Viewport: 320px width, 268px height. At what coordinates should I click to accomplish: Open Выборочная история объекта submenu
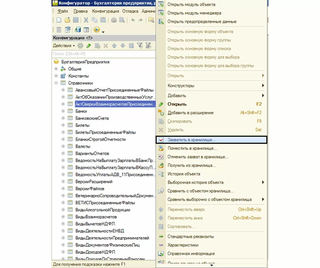(211, 182)
